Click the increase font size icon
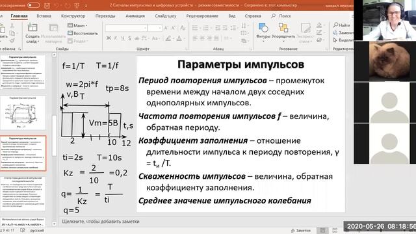Image resolution: width=416 pixels, height=234 pixels. click(166, 28)
